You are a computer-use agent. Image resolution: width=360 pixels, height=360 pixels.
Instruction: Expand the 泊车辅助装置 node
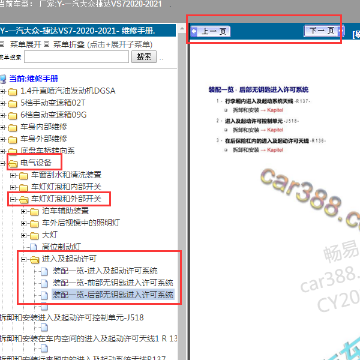point(23,211)
